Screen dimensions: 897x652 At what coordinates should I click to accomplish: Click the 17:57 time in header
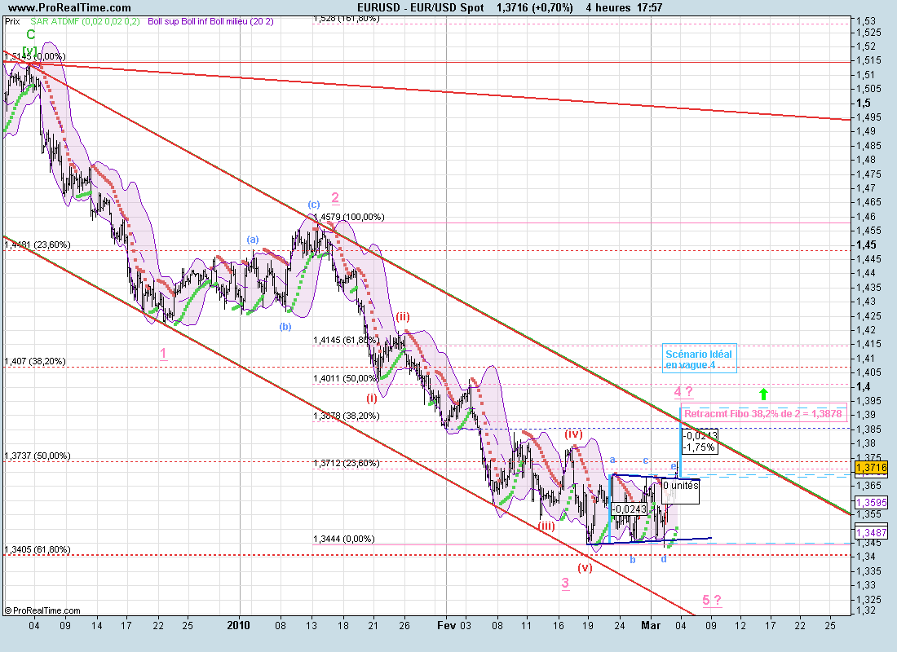pyautogui.click(x=649, y=7)
